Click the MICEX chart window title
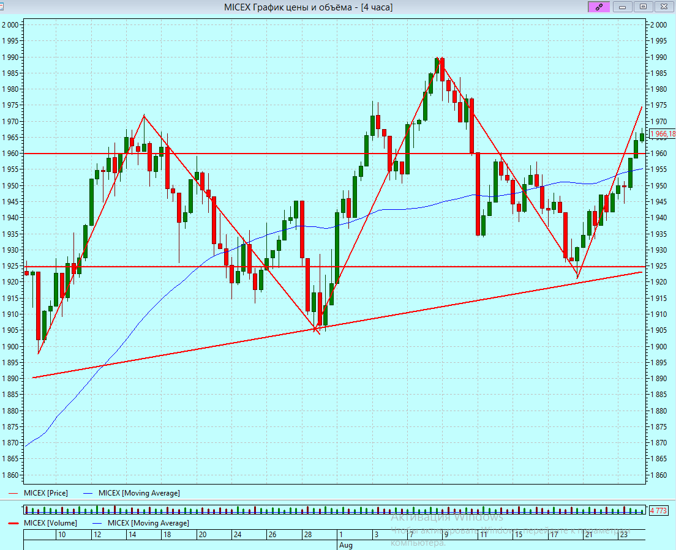Screen dimensions: 676x550 [x=308, y=7]
